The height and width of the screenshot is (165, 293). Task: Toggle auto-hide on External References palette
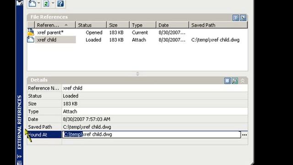[x=19, y=156]
